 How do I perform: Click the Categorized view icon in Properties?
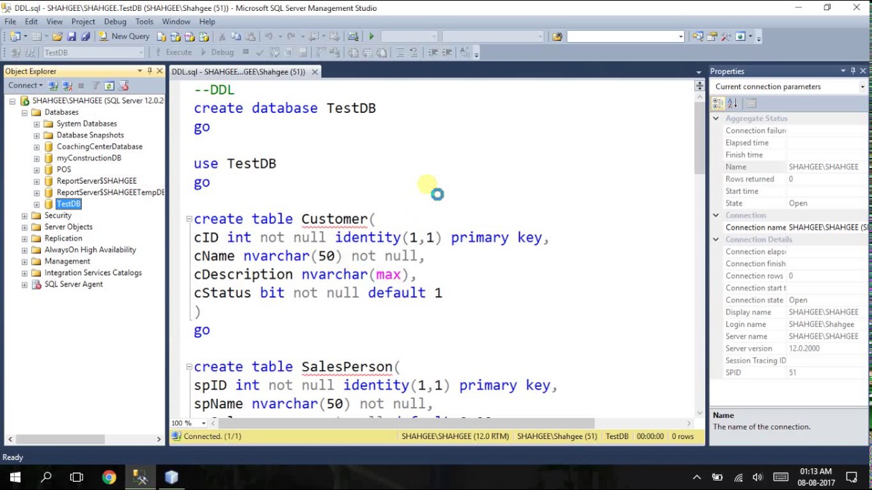[x=718, y=103]
